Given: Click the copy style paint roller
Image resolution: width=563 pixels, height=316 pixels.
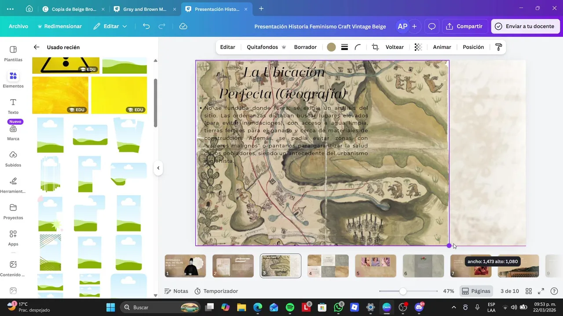Looking at the screenshot, I should coord(499,47).
